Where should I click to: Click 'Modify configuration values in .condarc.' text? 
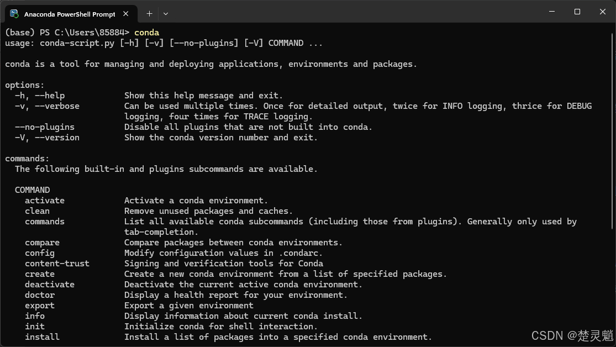(224, 253)
